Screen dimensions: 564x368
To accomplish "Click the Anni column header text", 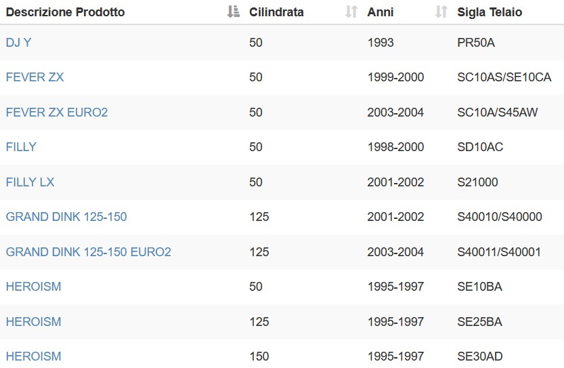I will [381, 12].
